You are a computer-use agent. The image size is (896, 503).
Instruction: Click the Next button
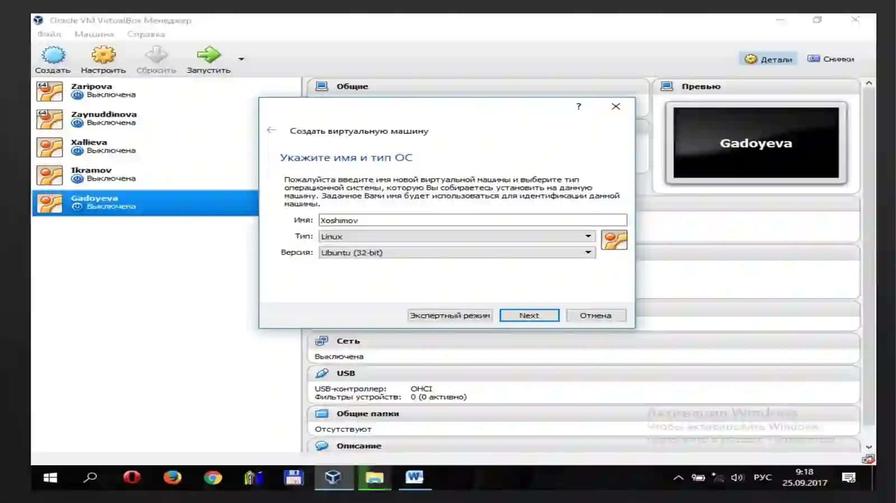pyautogui.click(x=529, y=316)
